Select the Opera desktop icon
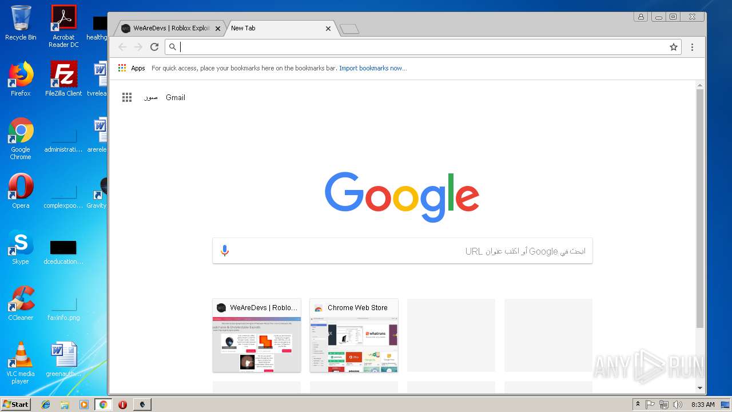Image resolution: width=732 pixels, height=412 pixels. pyautogui.click(x=21, y=191)
